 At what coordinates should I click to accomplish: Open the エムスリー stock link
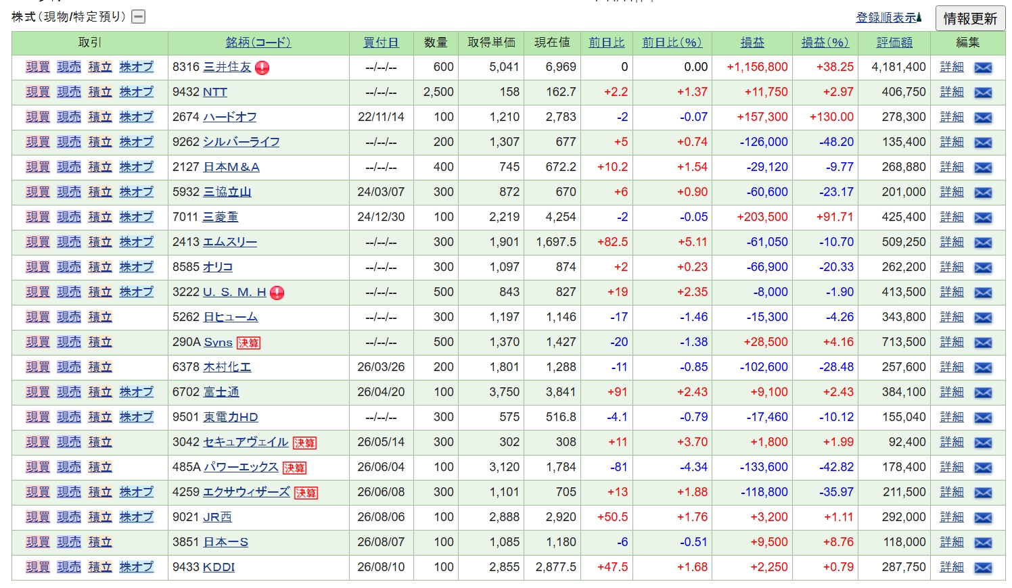point(230,242)
